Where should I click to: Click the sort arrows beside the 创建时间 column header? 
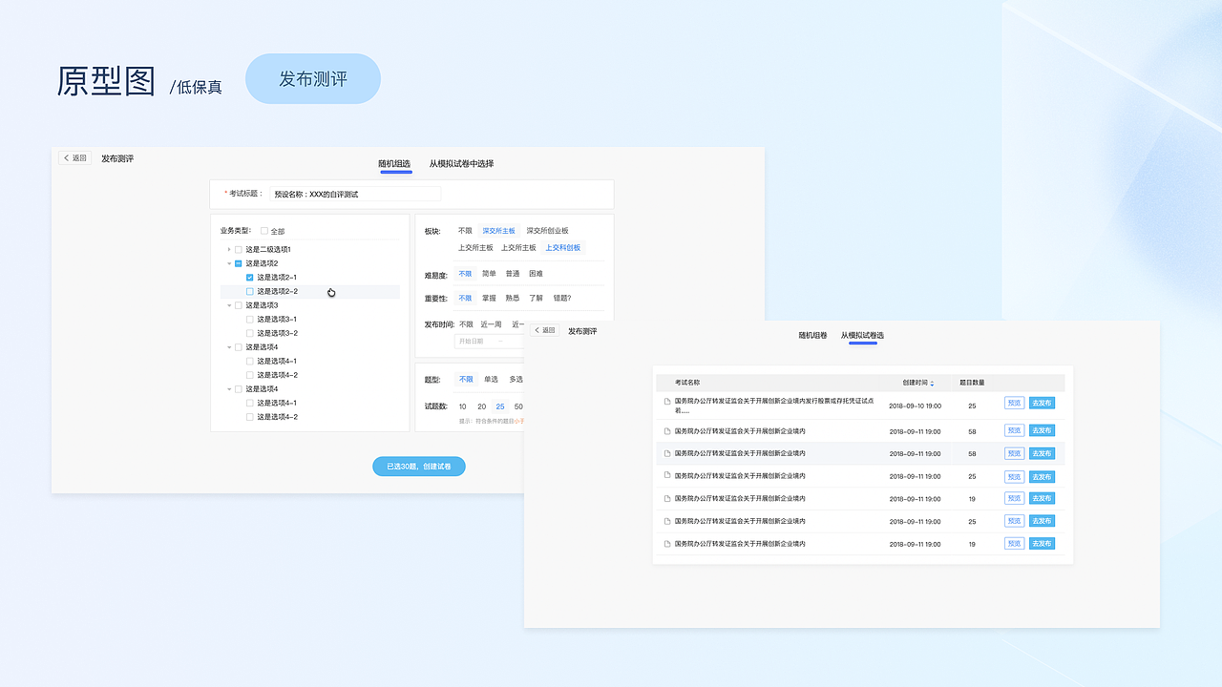tap(933, 383)
